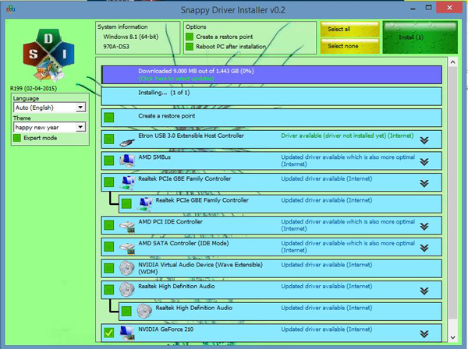Expand AMD SMBus driver options
Viewport: 468px width, 349px height.
424,162
